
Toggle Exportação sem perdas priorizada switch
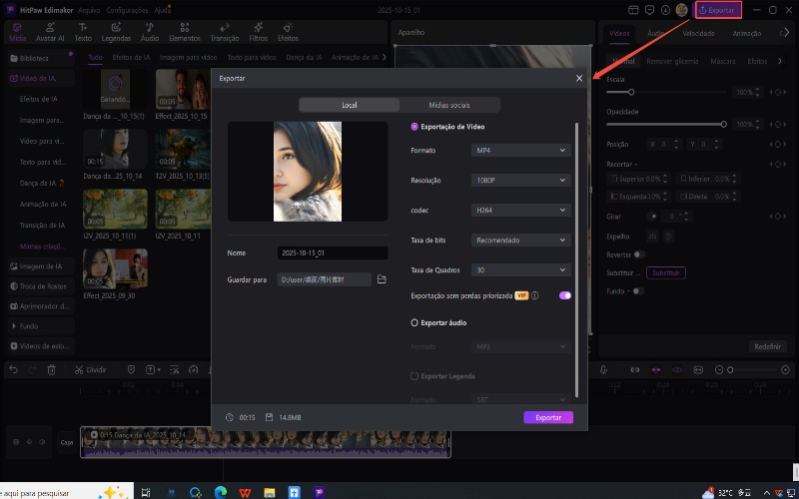coord(565,295)
